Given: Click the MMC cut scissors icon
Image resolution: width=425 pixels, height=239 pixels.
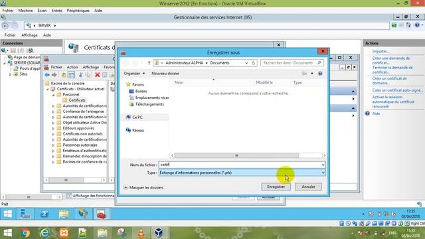Looking at the screenshot, I should tap(80, 75).
